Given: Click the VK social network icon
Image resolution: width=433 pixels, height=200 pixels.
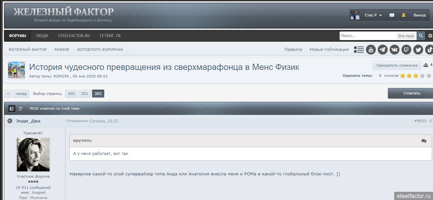Looking at the screenshot, I should [394, 50].
